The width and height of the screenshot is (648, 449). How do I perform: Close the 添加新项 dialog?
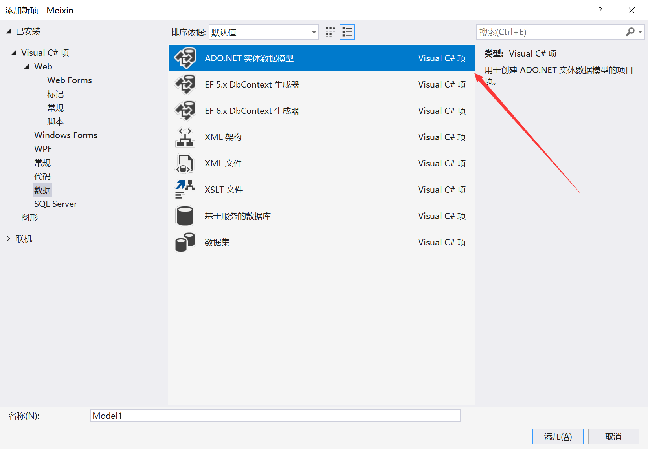[x=631, y=11]
